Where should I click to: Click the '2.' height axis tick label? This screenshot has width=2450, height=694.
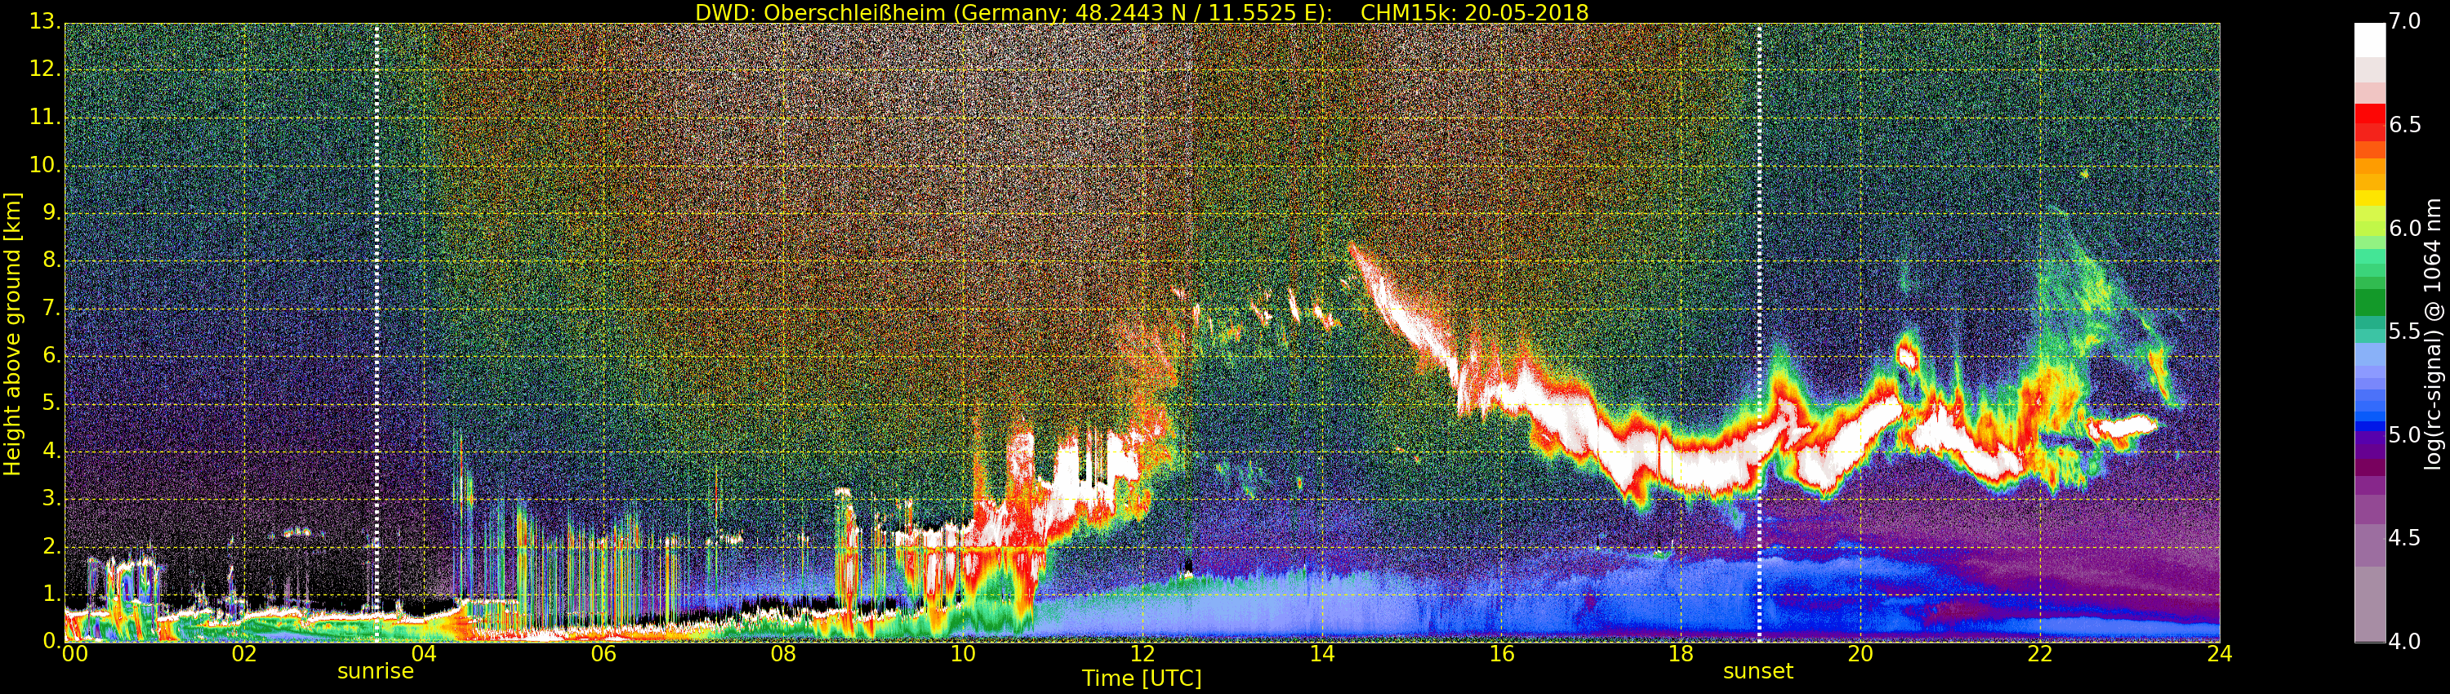click(x=51, y=547)
